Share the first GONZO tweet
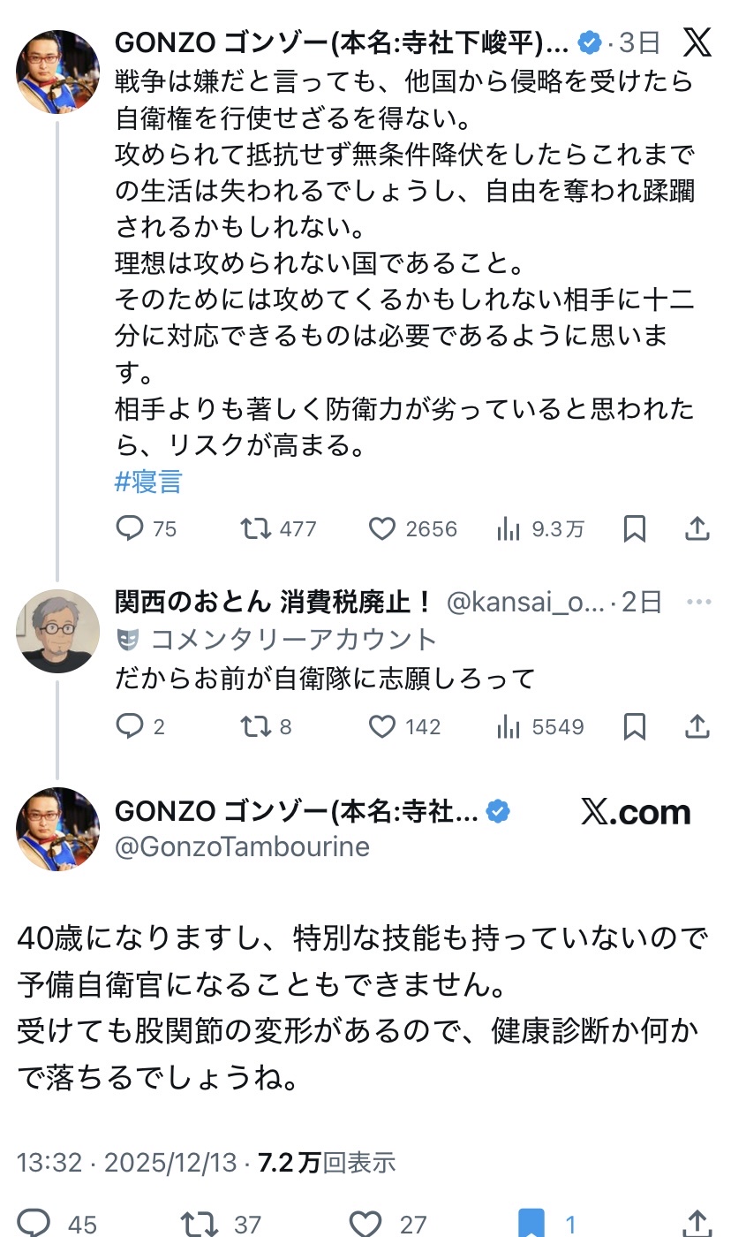The width and height of the screenshot is (731, 1237). click(697, 528)
